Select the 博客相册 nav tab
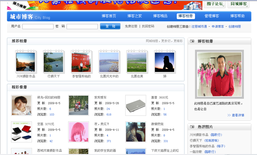This screenshot has height=155, width=257. point(186,16)
